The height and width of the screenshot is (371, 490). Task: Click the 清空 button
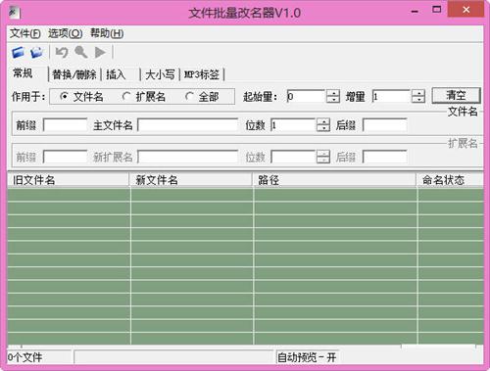point(456,96)
